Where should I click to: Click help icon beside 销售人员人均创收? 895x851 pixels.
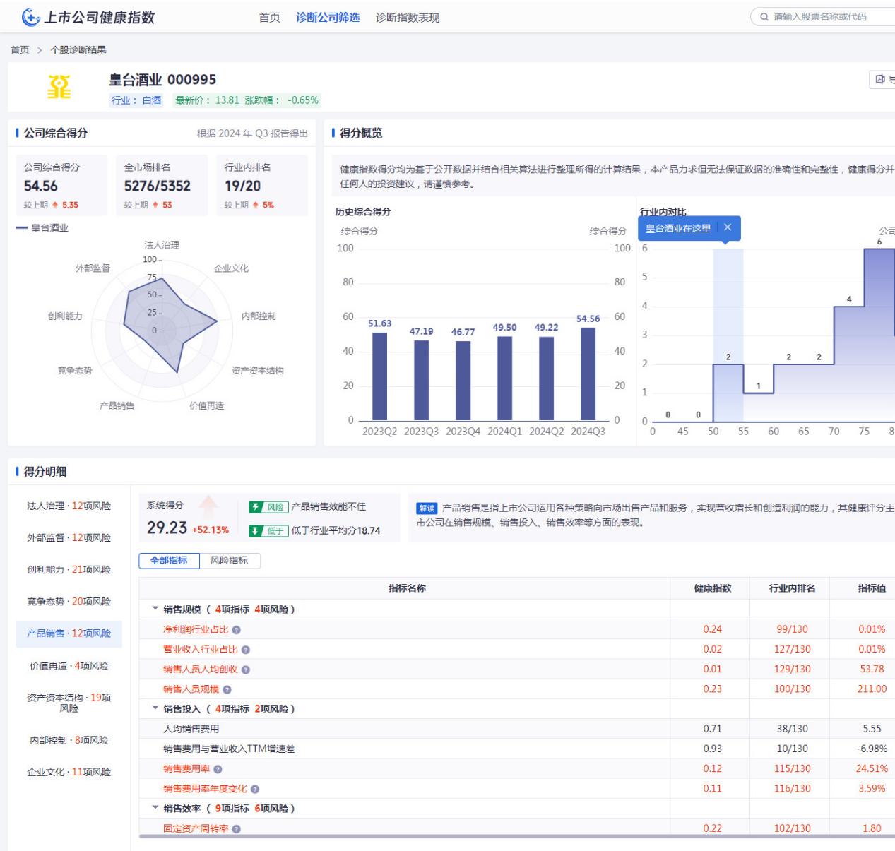point(246,670)
